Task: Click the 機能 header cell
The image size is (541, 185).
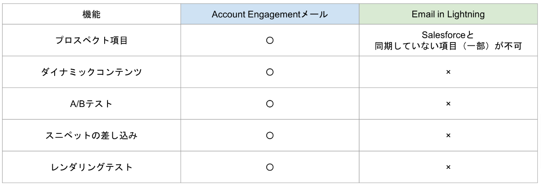Action: point(91,14)
